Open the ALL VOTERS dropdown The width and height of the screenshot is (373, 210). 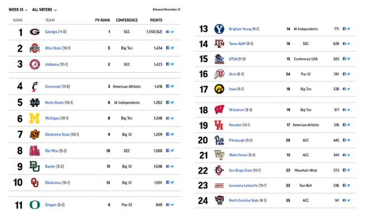[x=45, y=9]
